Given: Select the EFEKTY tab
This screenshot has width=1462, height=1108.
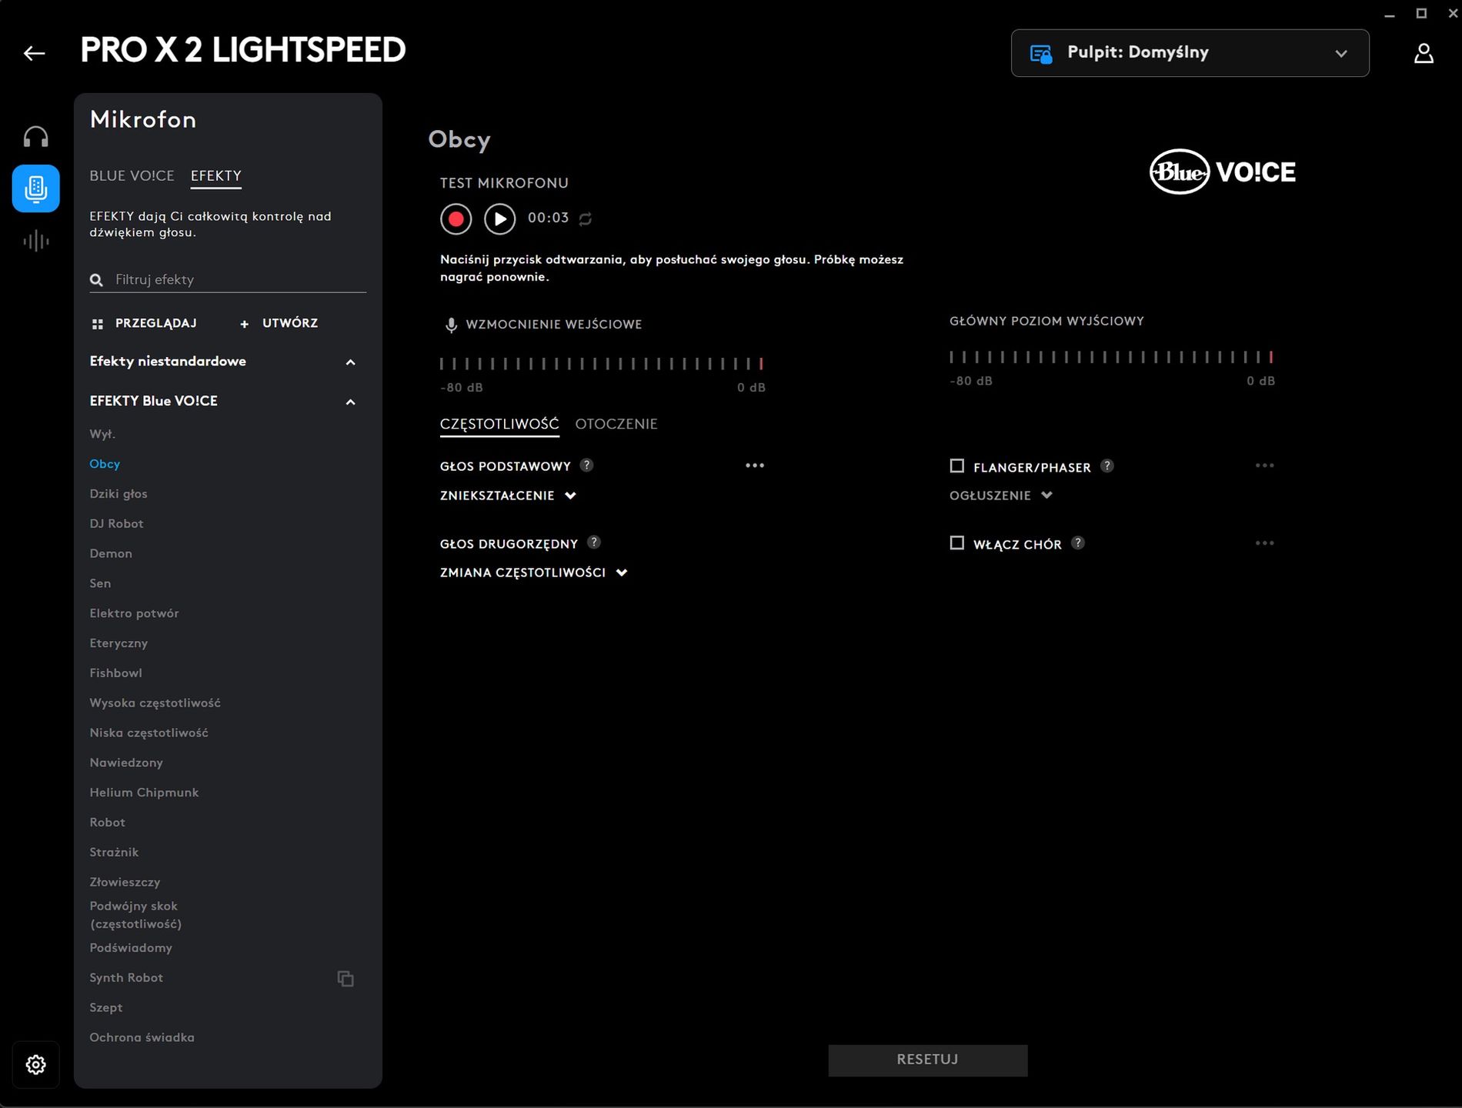Looking at the screenshot, I should click(216, 176).
